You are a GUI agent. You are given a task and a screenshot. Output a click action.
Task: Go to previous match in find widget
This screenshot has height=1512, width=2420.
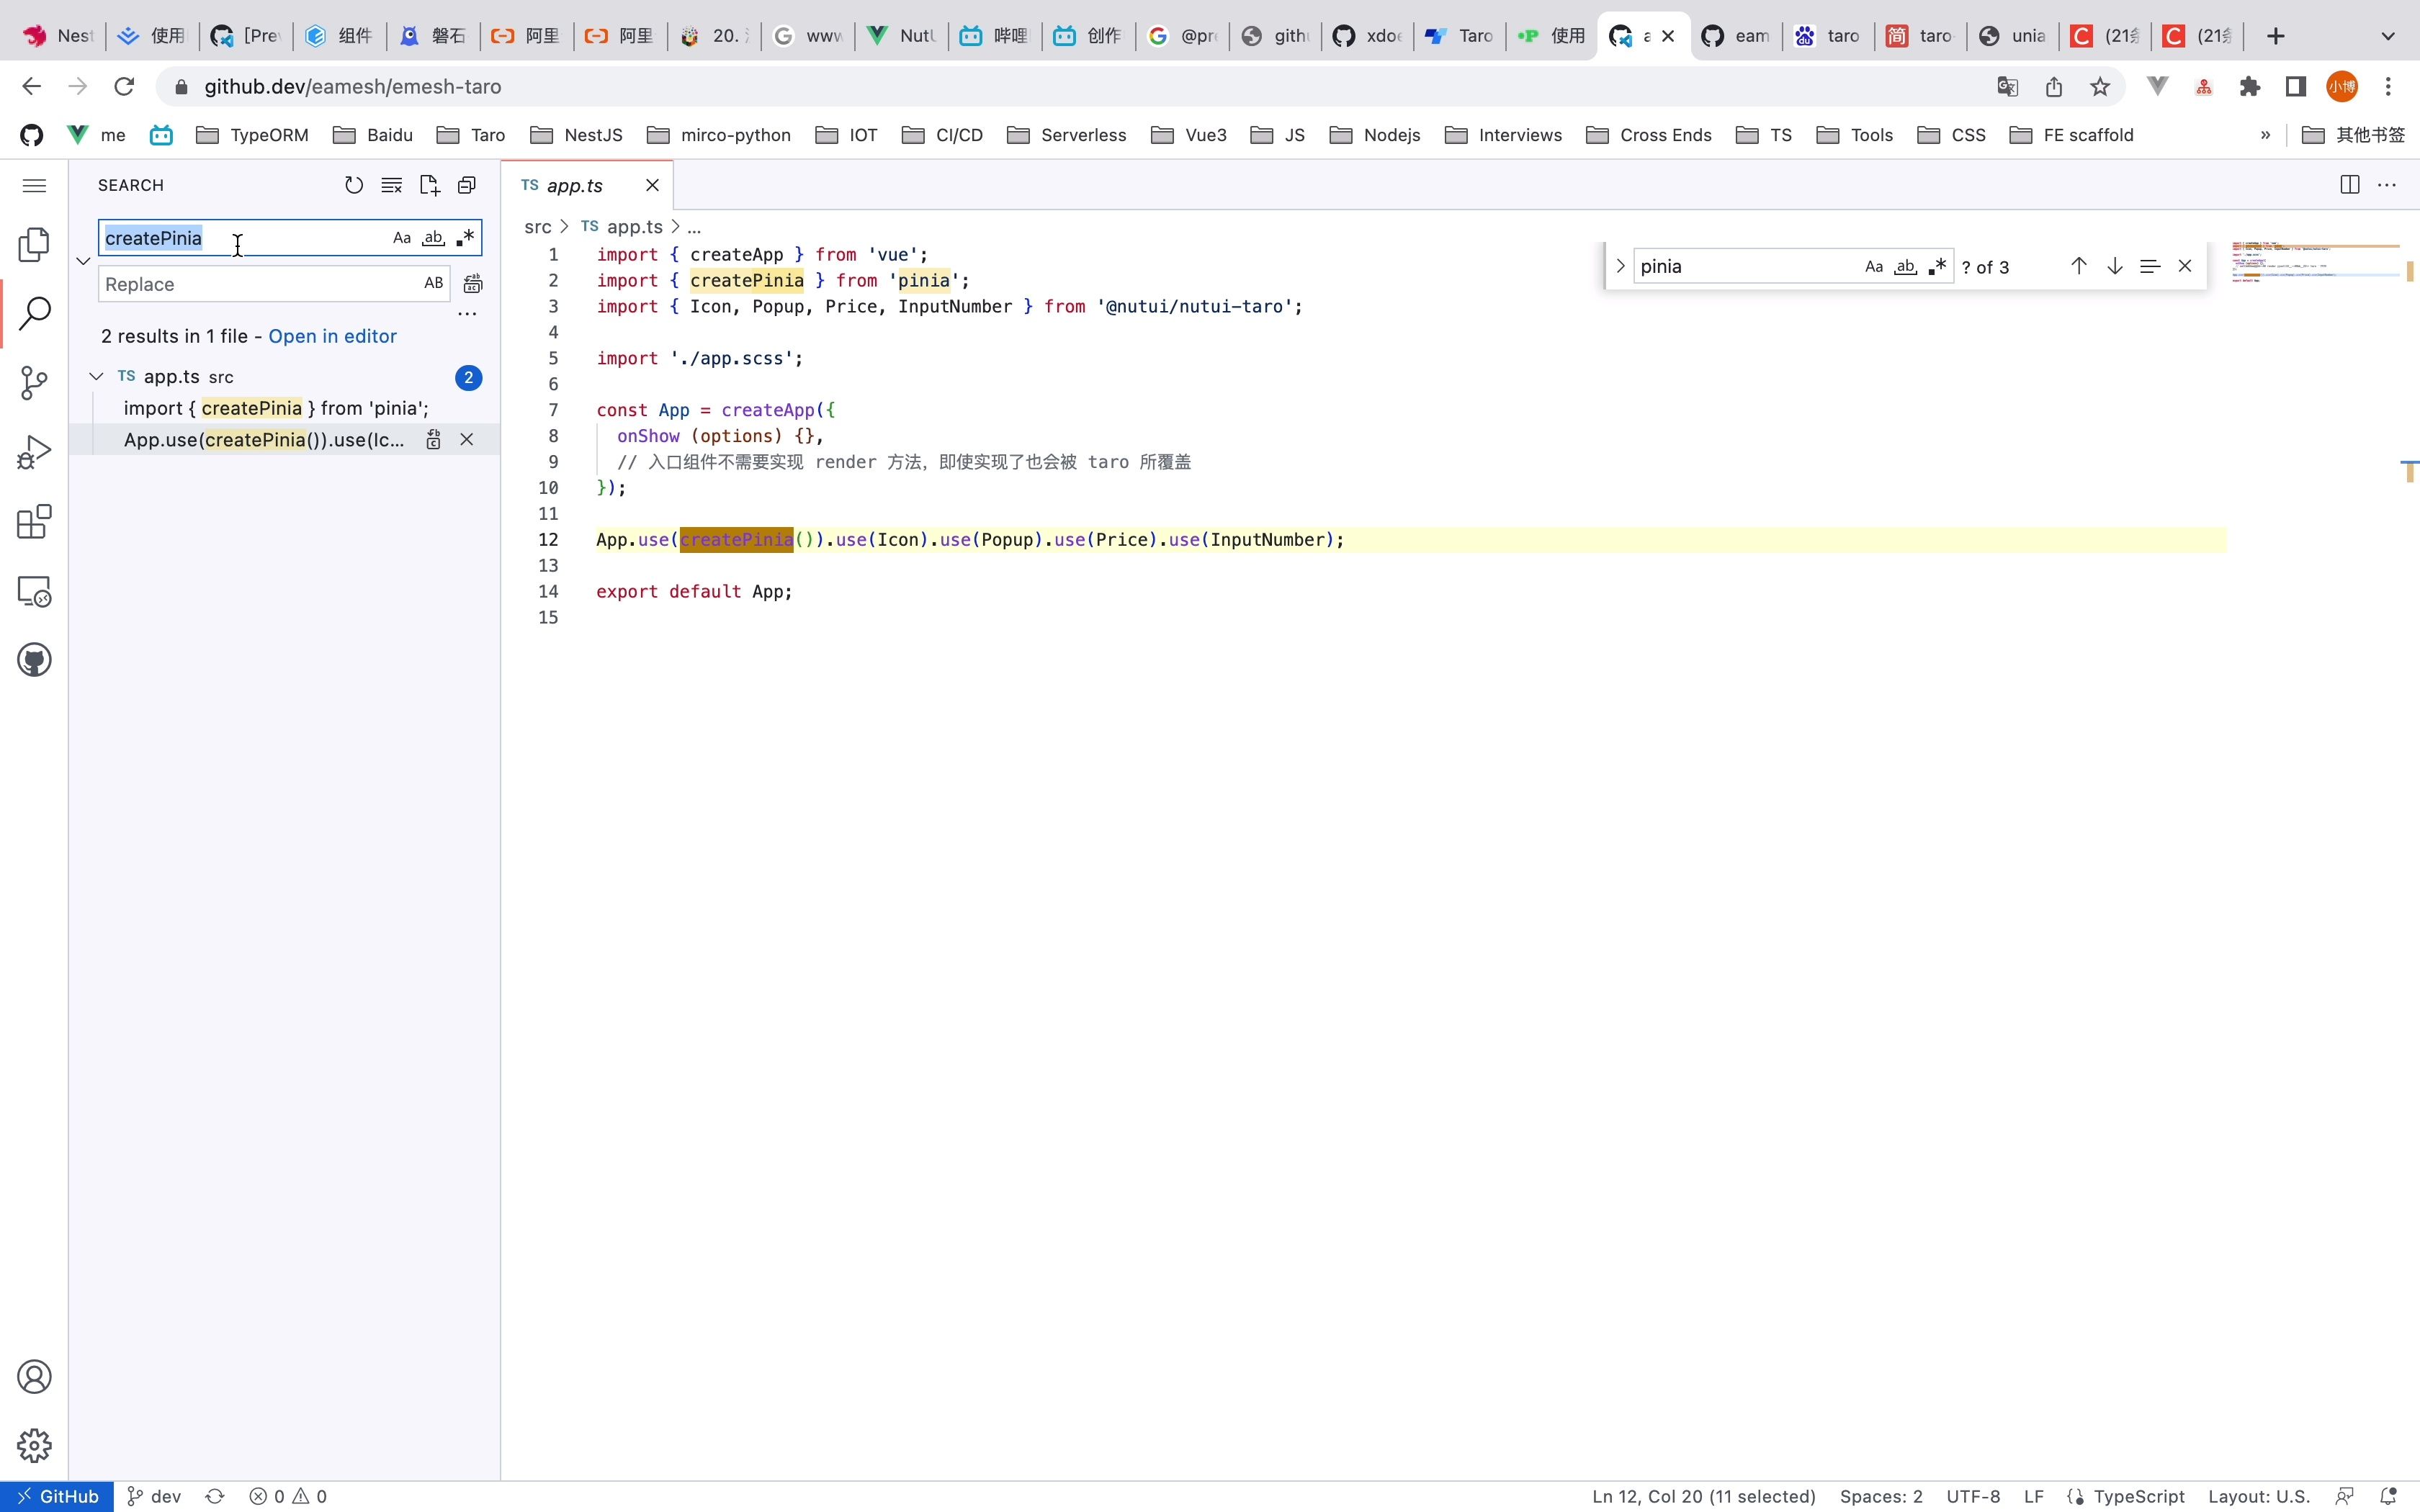(x=2079, y=266)
